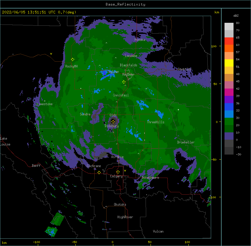Click the Limestone label
The height and width of the screenshot is (246, 251).
45,104
